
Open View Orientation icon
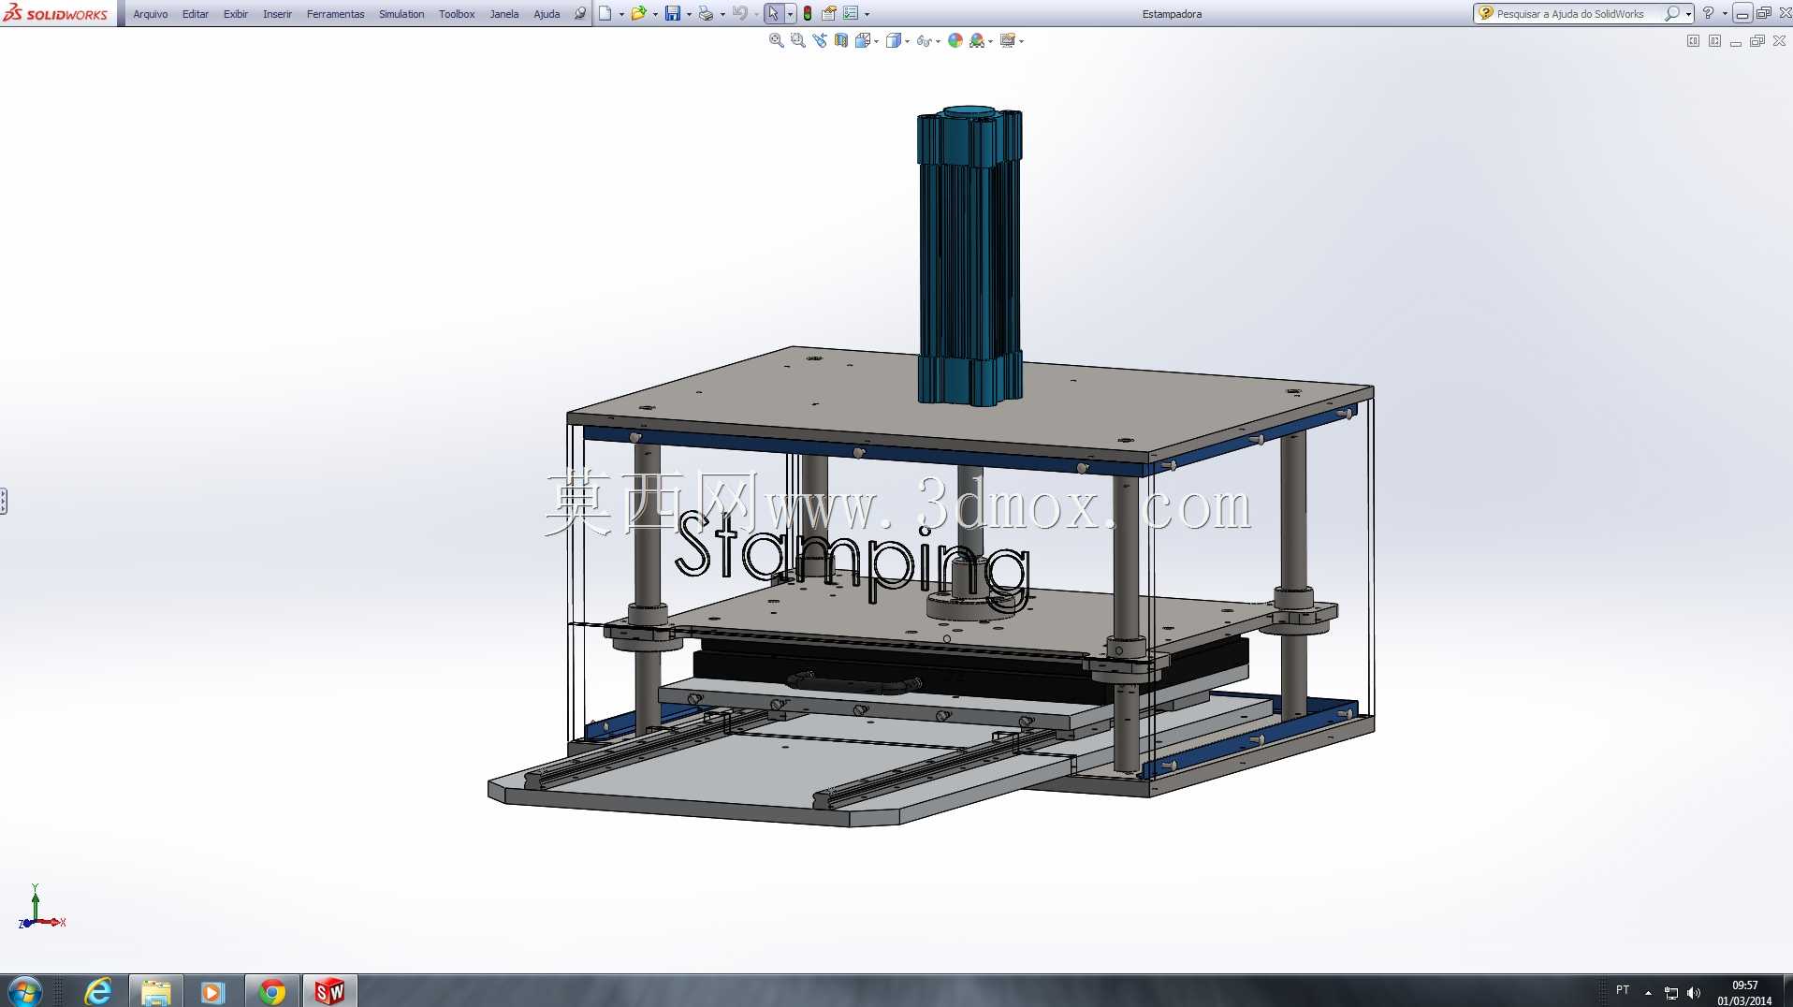pyautogui.click(x=863, y=40)
